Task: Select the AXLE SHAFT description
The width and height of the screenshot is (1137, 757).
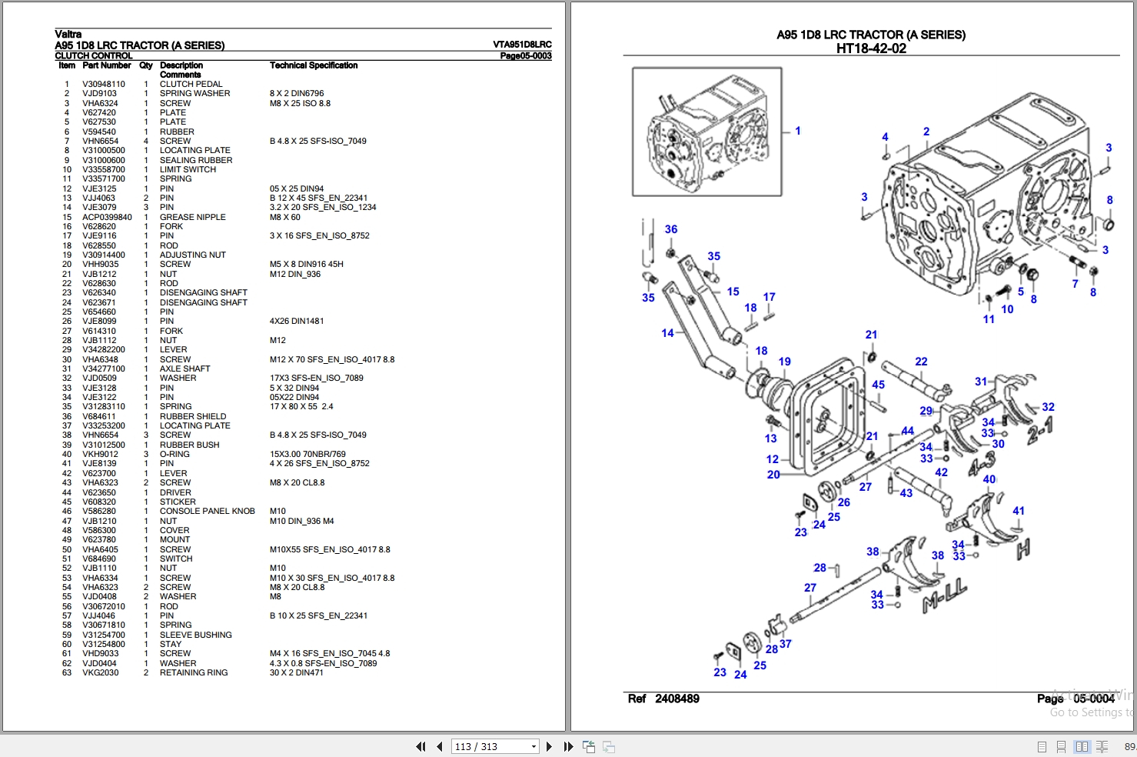Action: click(185, 368)
